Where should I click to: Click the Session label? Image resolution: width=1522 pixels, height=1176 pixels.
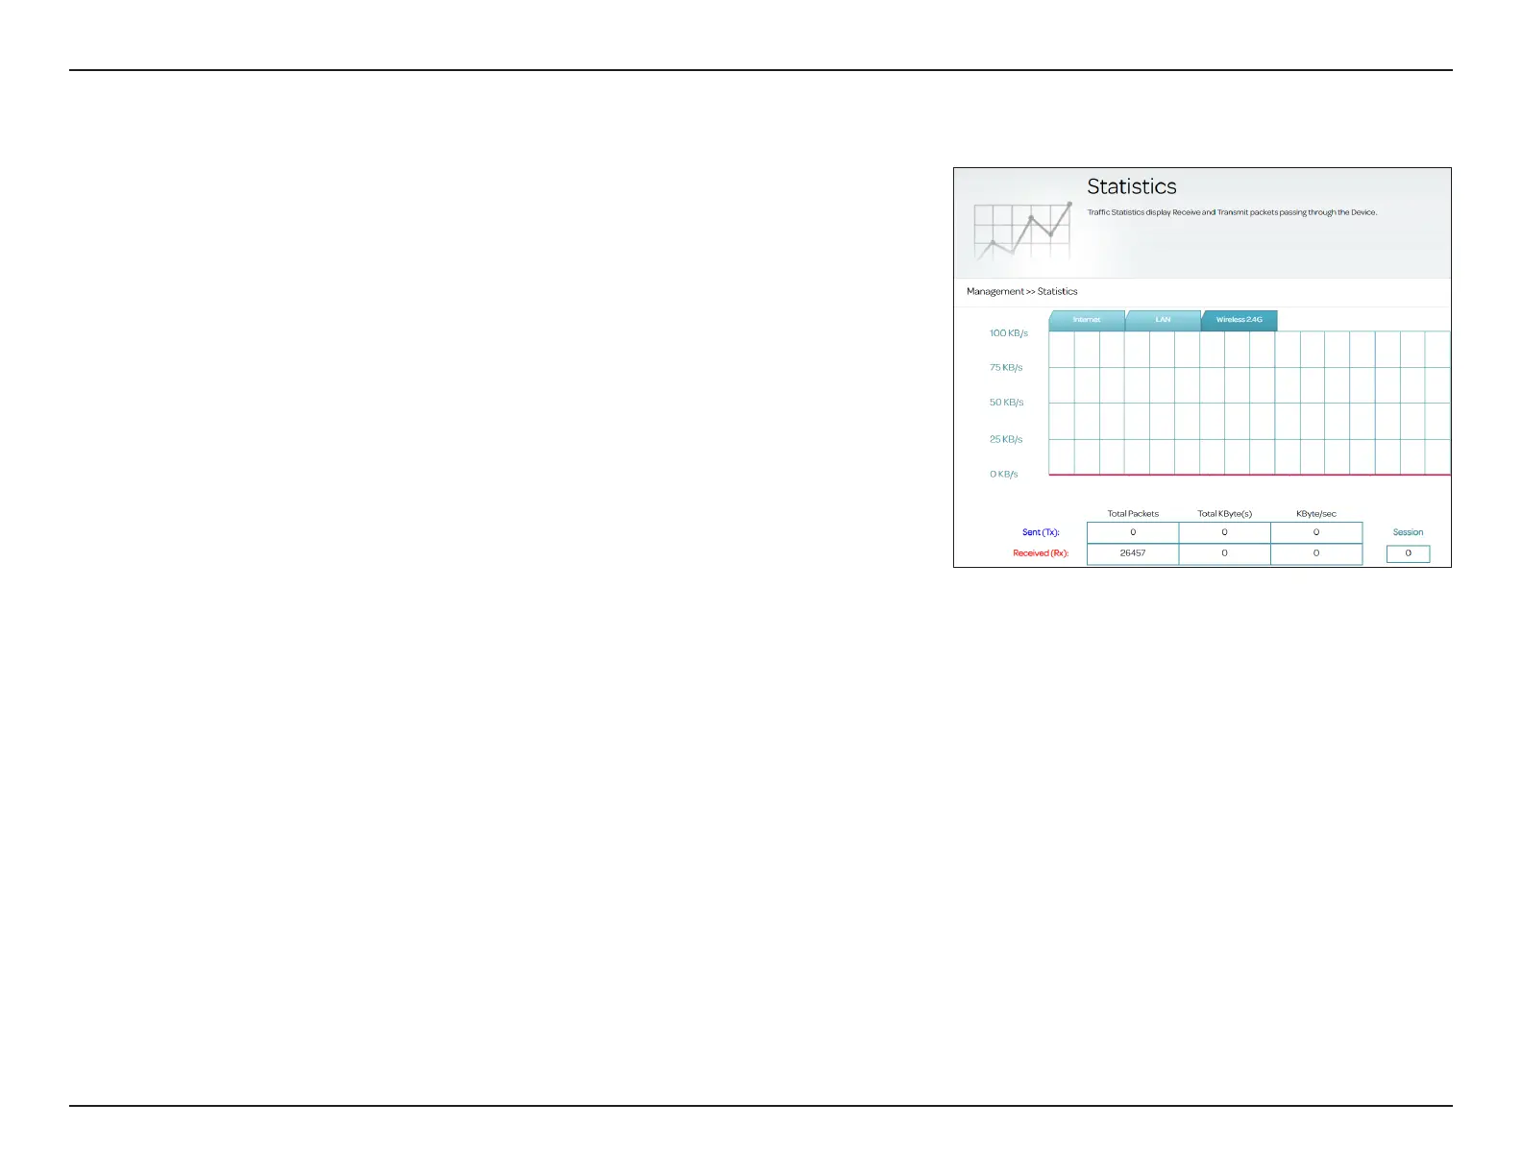coord(1408,532)
